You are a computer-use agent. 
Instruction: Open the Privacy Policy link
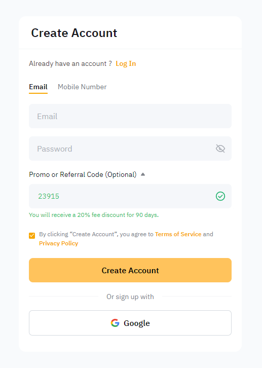(58, 243)
